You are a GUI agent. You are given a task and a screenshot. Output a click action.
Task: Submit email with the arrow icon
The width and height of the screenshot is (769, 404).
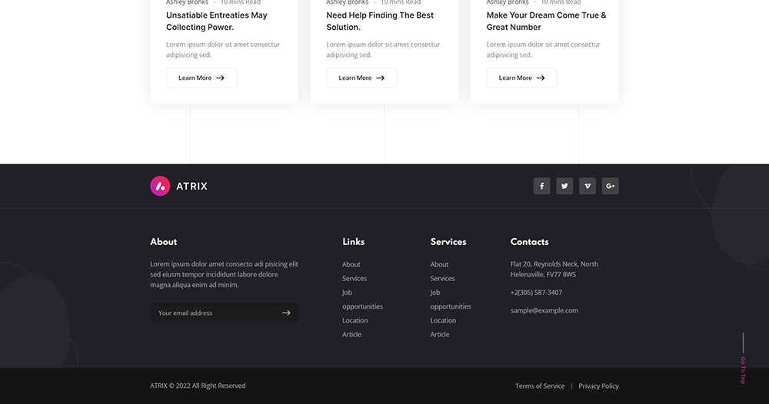click(286, 313)
